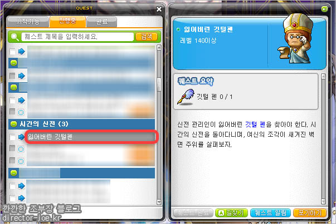The image size is (336, 224).
Task: Collapse the 시간의 신전 (3) category
Action: coord(14,124)
